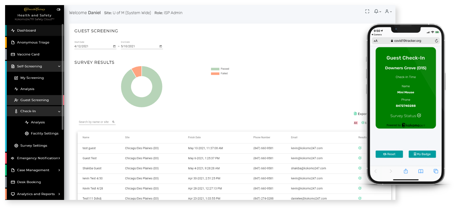Tap phone browser back arrow
The height and width of the screenshot is (219, 460).
376,171
